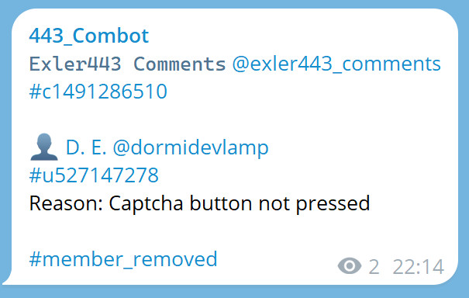Click the monospace word Comments
The image size is (469, 298).
[x=180, y=64]
